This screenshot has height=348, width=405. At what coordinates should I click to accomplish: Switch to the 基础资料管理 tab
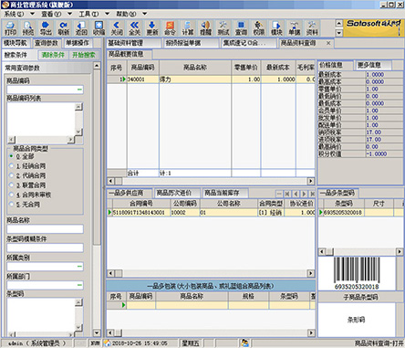[133, 43]
